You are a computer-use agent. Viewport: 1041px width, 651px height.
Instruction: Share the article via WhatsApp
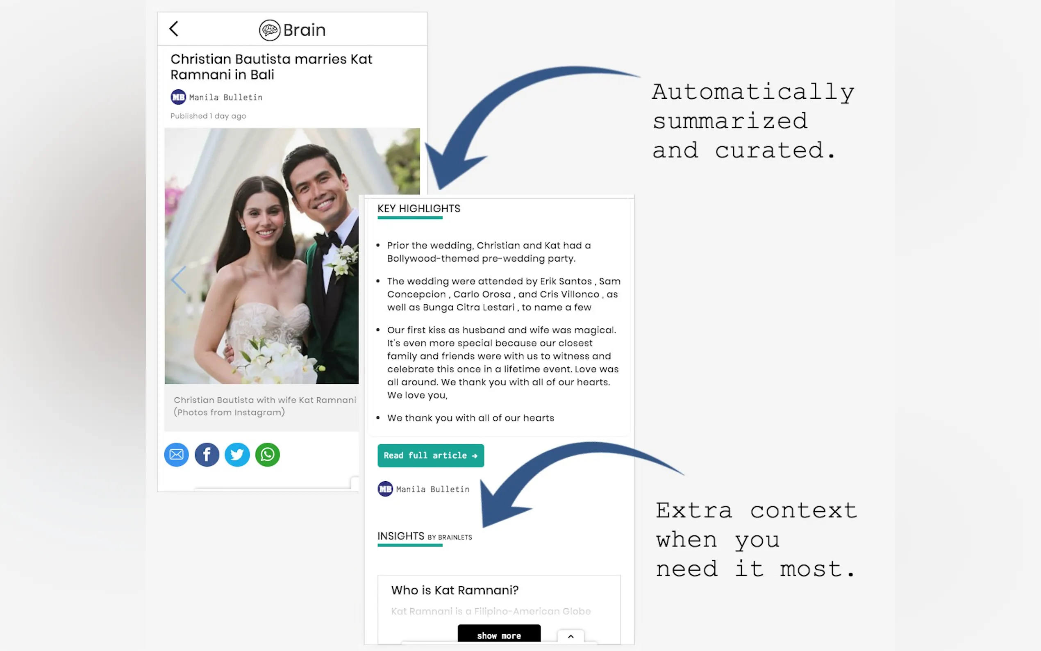(267, 455)
